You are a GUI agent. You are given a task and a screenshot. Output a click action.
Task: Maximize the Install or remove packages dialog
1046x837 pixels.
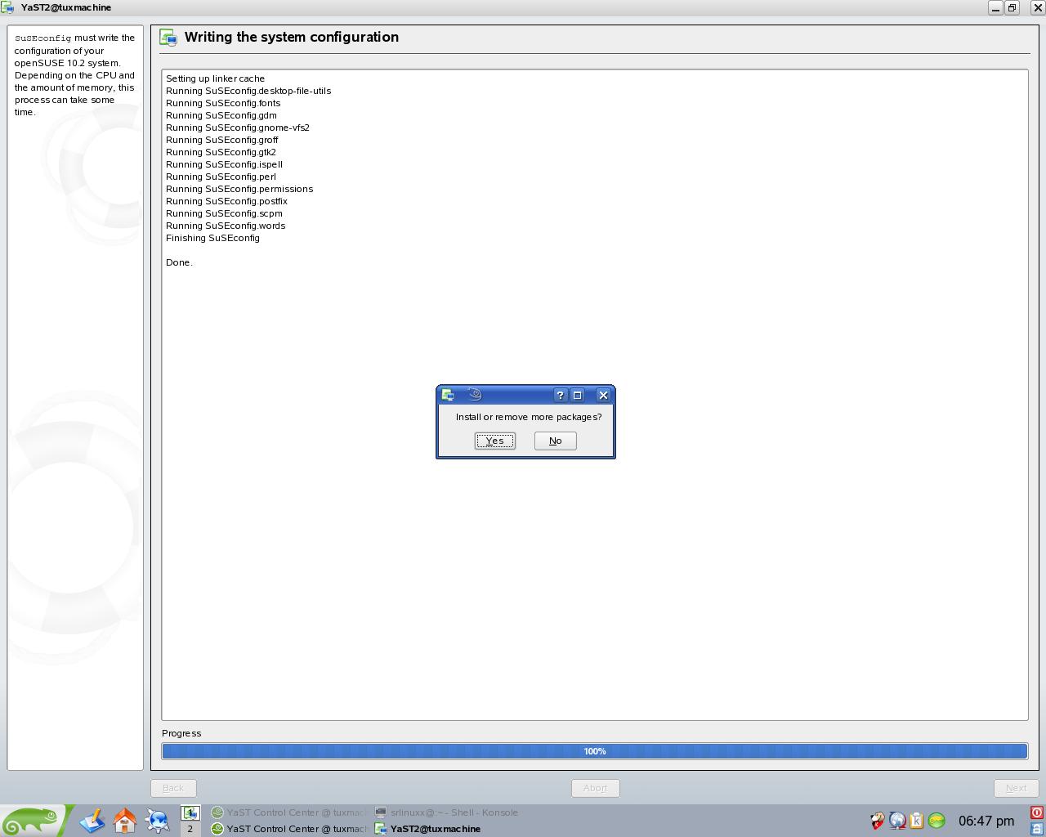click(577, 395)
